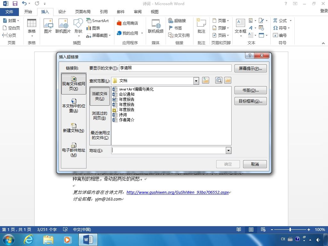The width and height of the screenshot is (328, 246).
Task: Open proofing check icon in status bar
Action: point(65,229)
